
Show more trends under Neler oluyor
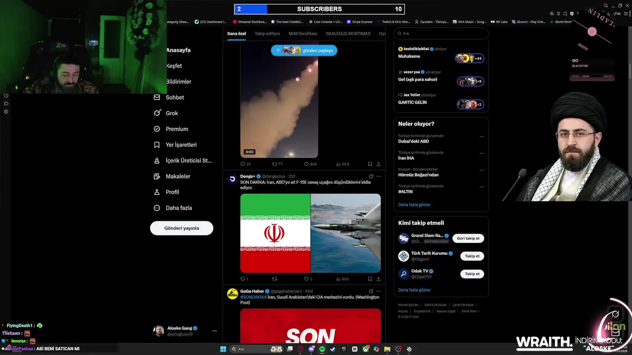coord(414,205)
